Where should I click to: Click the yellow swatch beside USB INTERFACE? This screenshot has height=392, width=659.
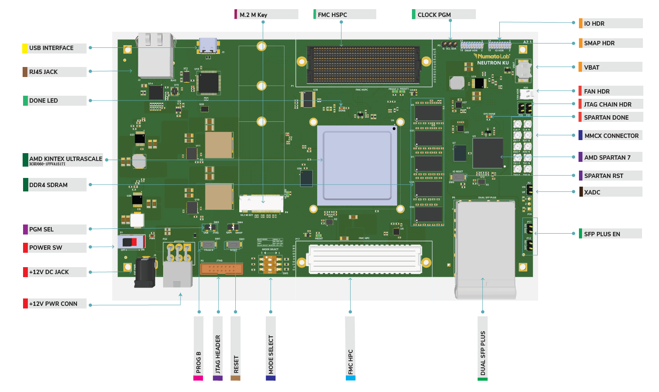(25, 48)
